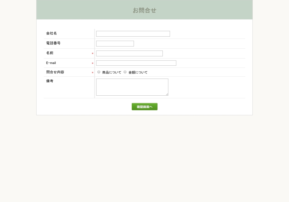Select the 商品について radio button

click(99, 72)
